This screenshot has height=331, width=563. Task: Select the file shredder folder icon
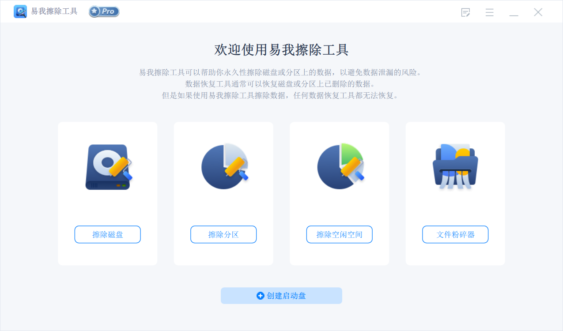(455, 166)
